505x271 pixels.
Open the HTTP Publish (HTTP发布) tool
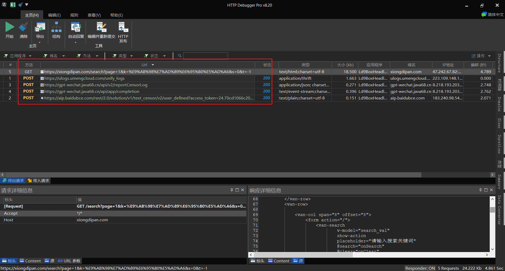(x=123, y=27)
